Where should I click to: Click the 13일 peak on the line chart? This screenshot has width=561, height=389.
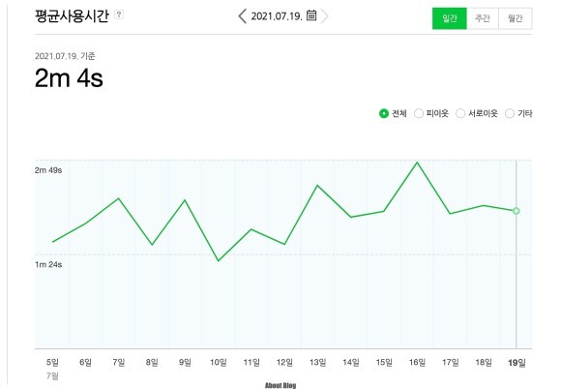click(317, 186)
